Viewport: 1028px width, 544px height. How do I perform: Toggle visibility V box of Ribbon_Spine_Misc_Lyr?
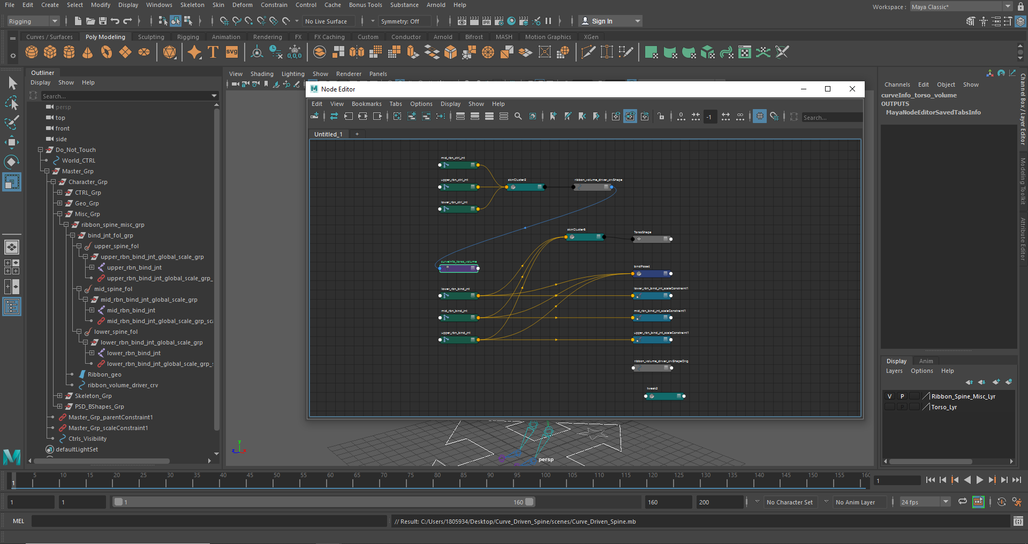(889, 396)
